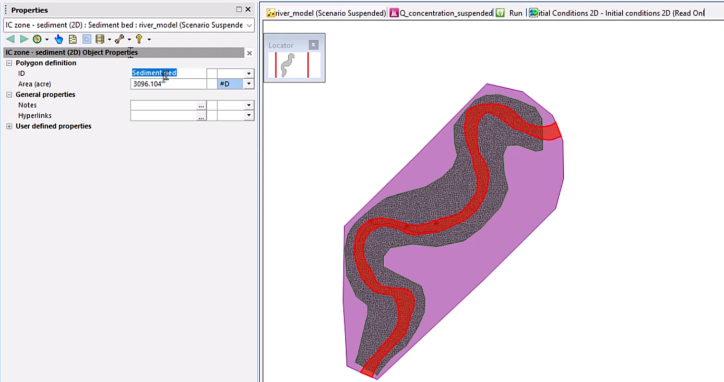This screenshot has width=724, height=382.
Task: Collapse the Polygon definition section
Action: [8, 63]
